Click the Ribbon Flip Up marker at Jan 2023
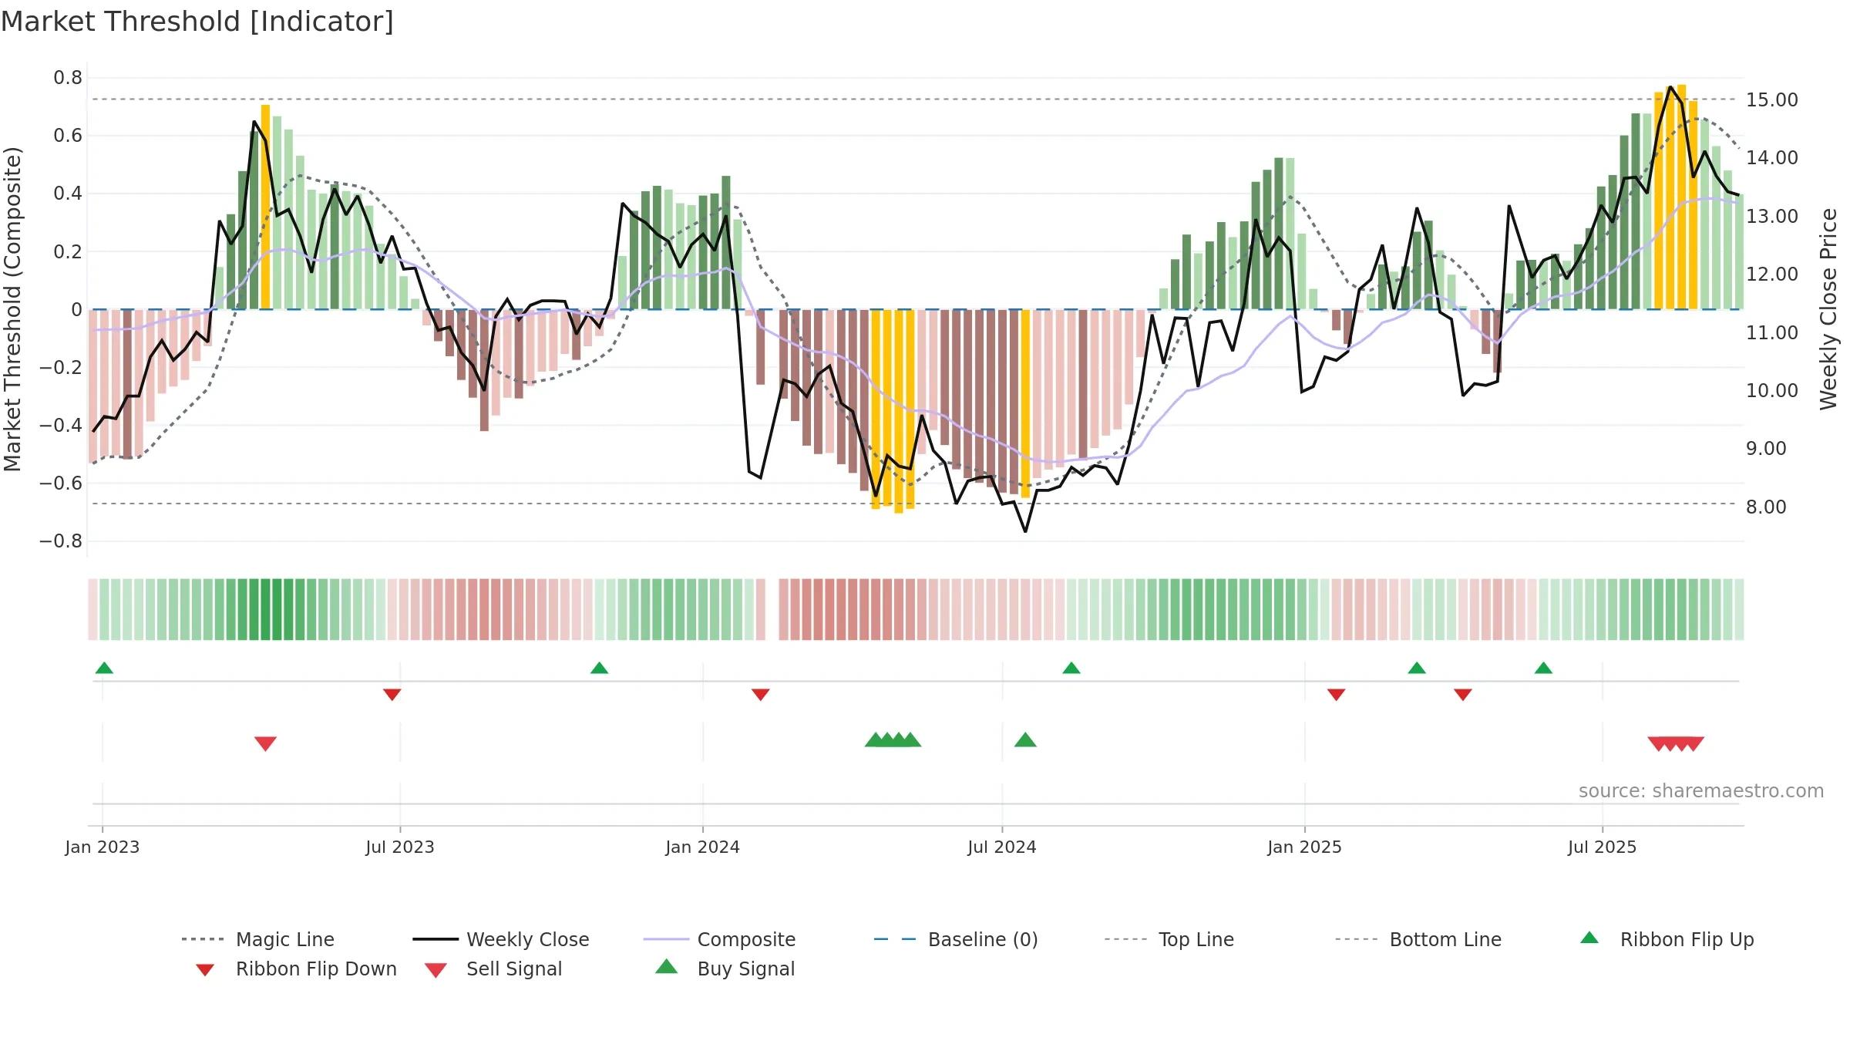This screenshot has width=1850, height=1041. [x=104, y=668]
